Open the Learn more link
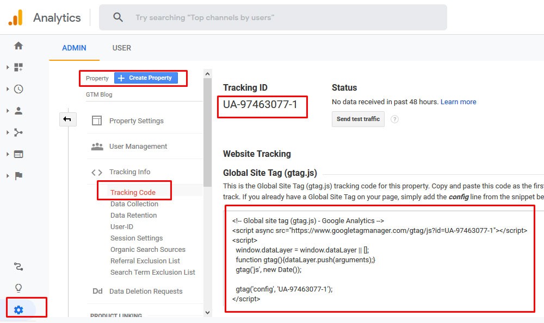Image resolution: width=544 pixels, height=323 pixels. pos(459,102)
